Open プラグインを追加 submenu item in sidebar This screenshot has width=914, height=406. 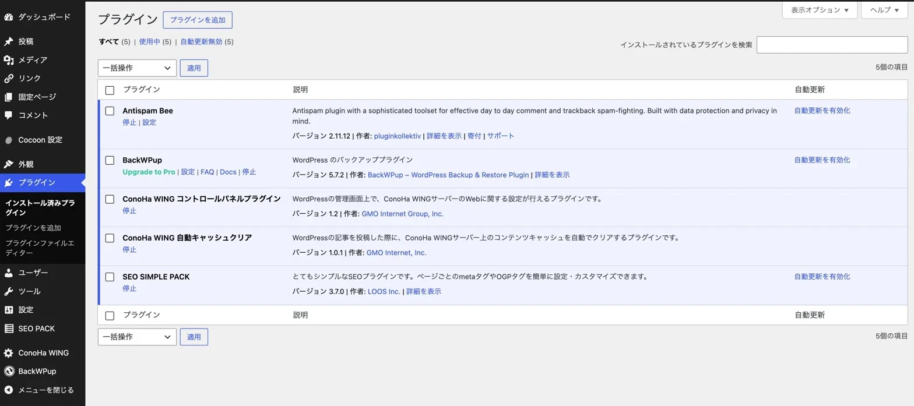point(33,228)
